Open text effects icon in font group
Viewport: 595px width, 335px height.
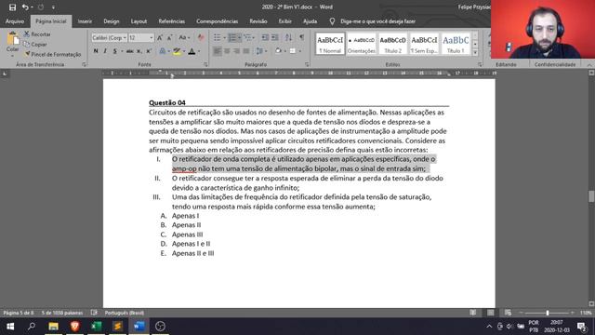pos(163,51)
